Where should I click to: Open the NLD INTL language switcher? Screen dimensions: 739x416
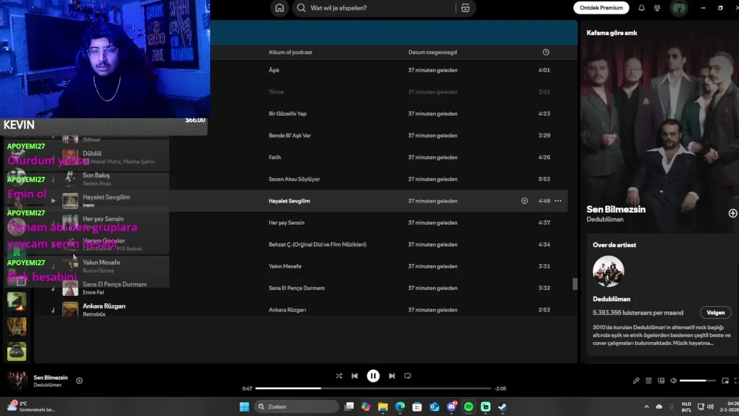click(x=686, y=407)
